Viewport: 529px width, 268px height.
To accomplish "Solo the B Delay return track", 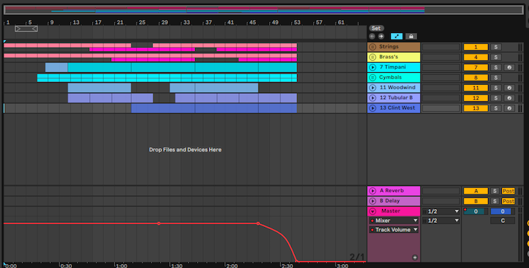I will point(495,201).
